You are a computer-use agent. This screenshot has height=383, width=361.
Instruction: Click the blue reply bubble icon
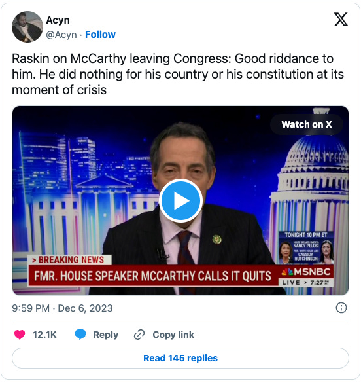click(80, 335)
